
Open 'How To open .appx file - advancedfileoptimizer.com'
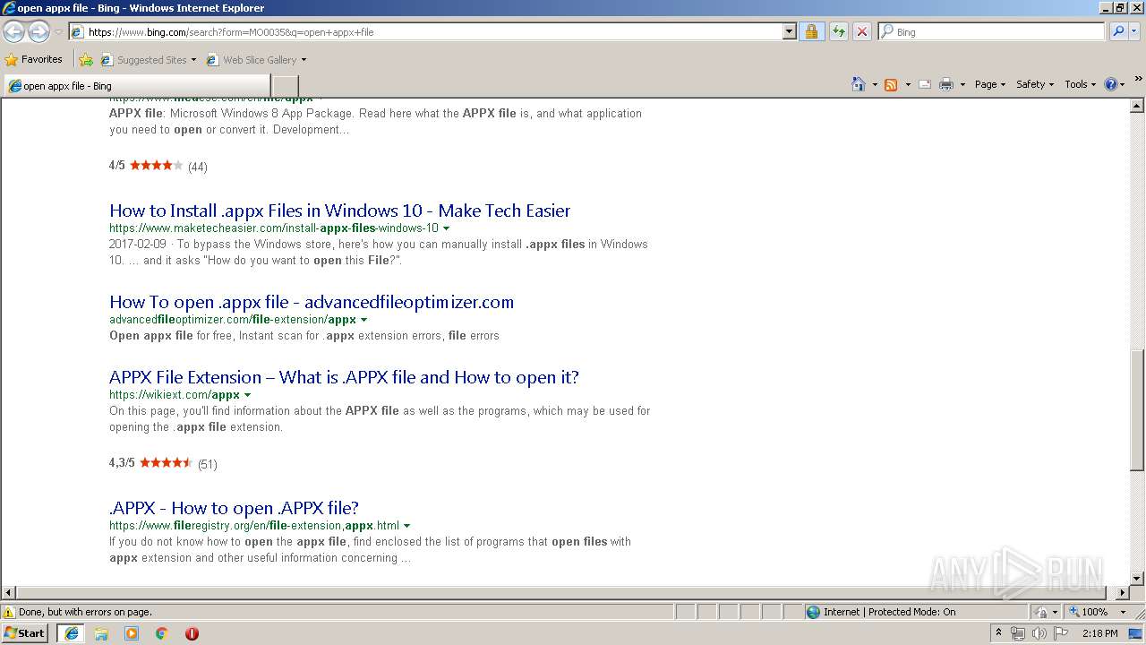pos(312,302)
